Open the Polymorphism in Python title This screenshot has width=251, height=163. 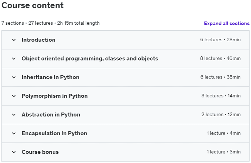(x=55, y=96)
